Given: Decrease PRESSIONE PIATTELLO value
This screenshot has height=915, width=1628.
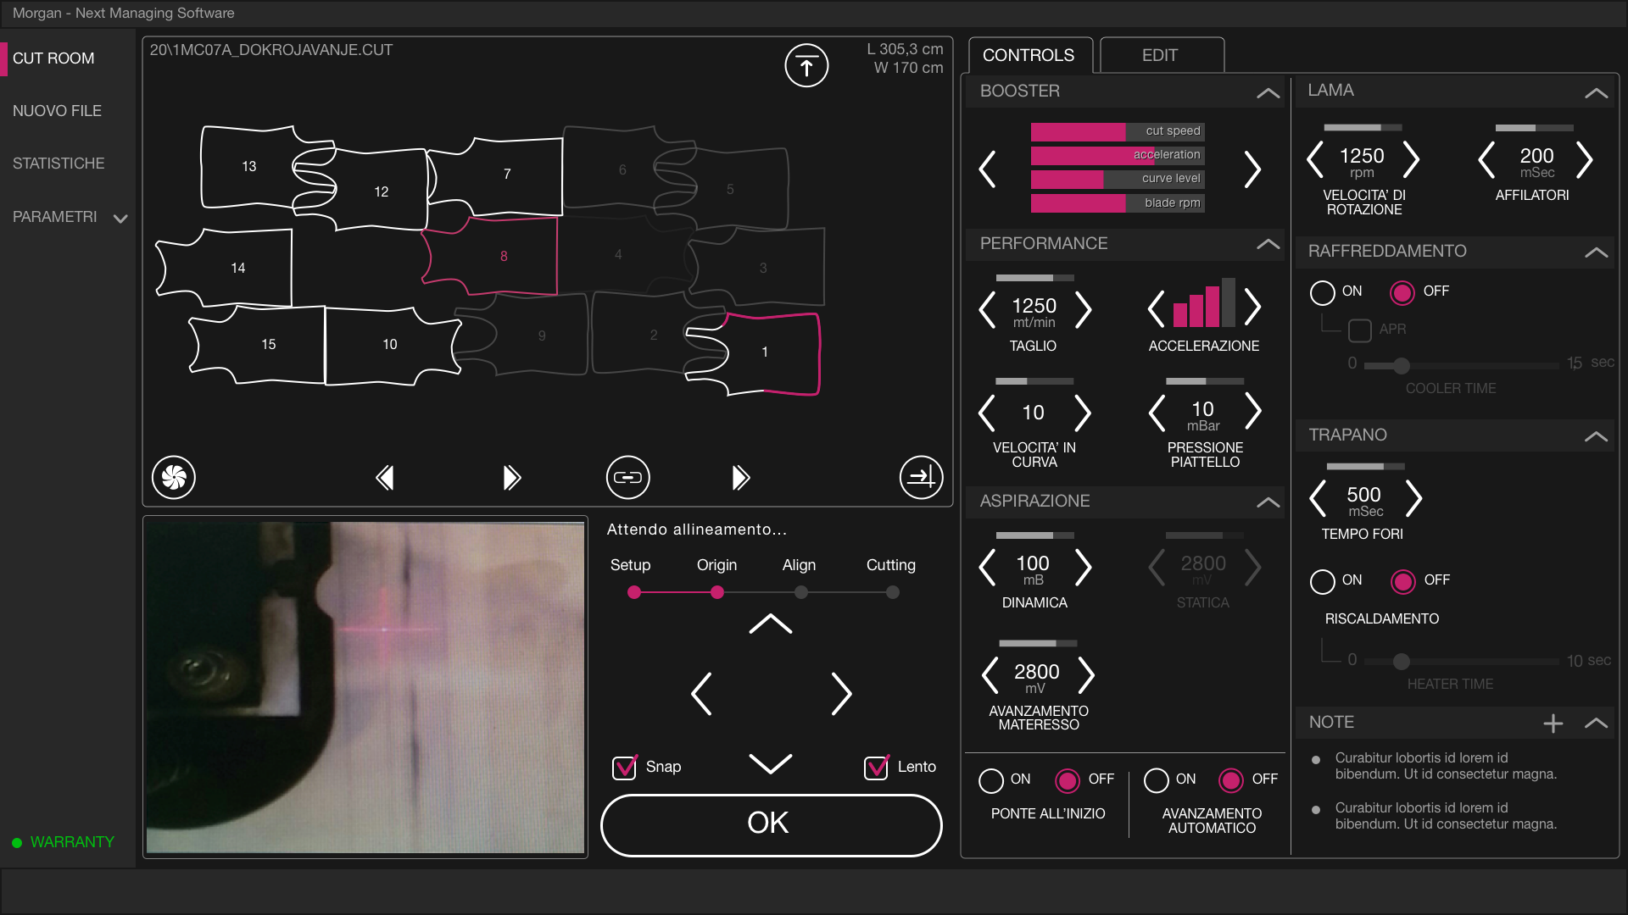Looking at the screenshot, I should [x=1157, y=413].
